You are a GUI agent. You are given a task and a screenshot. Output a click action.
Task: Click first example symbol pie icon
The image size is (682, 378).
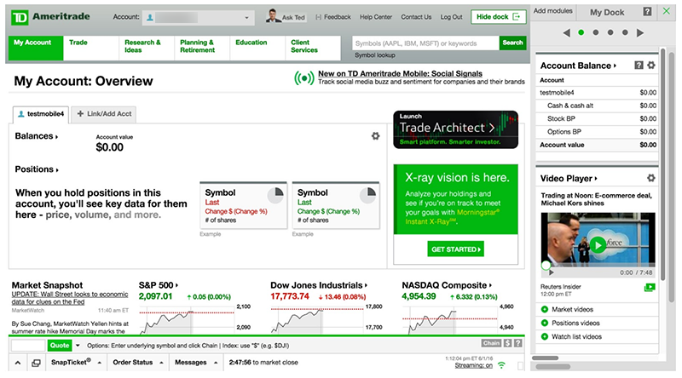point(275,195)
